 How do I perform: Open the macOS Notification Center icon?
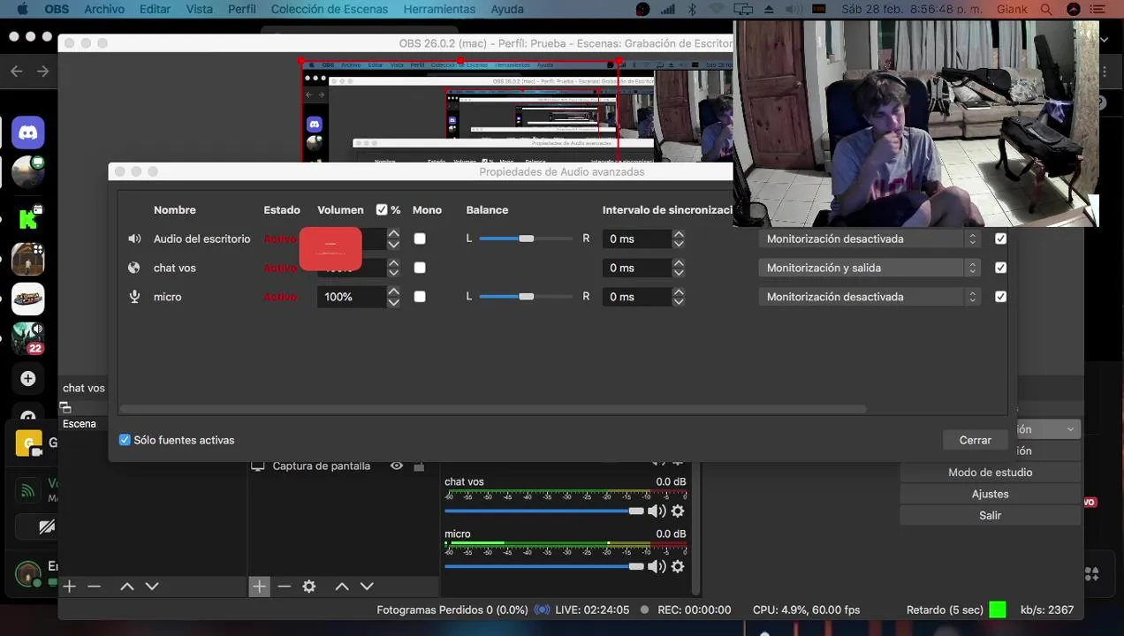point(1097,9)
